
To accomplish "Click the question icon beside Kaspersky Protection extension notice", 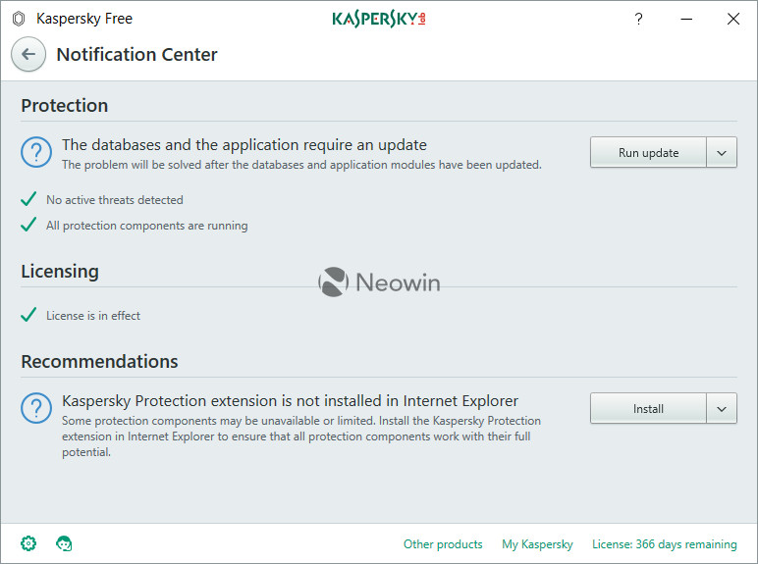I will pos(36,408).
